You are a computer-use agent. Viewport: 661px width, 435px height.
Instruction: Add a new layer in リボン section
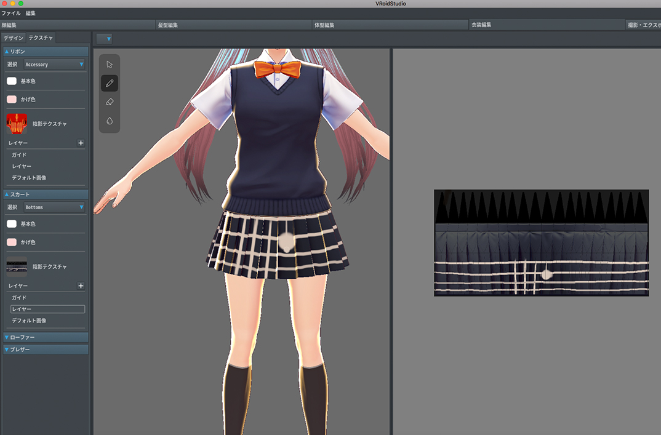81,143
